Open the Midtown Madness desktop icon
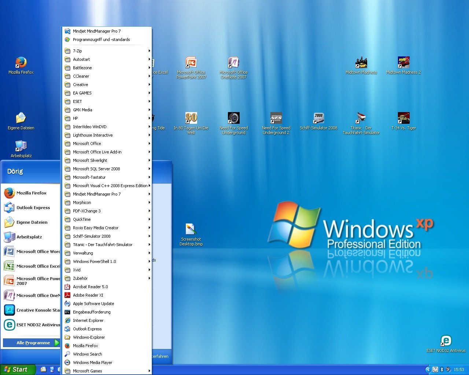The height and width of the screenshot is (375, 469). click(x=361, y=65)
